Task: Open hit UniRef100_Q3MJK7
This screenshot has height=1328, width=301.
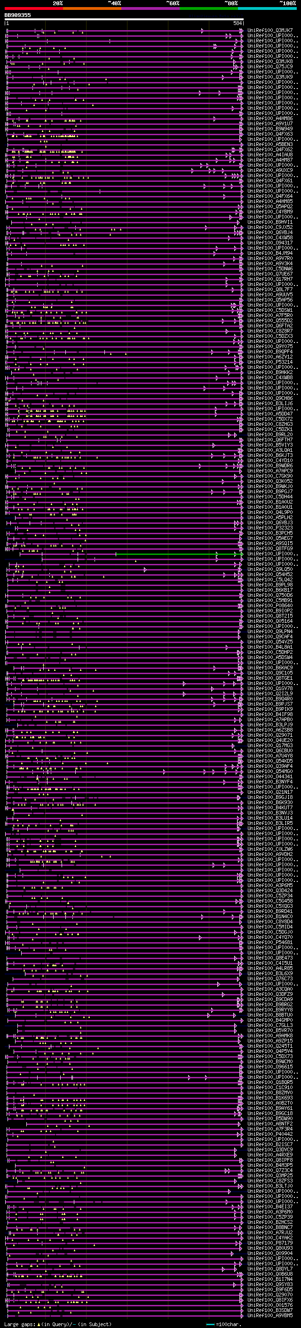Action: point(270,31)
